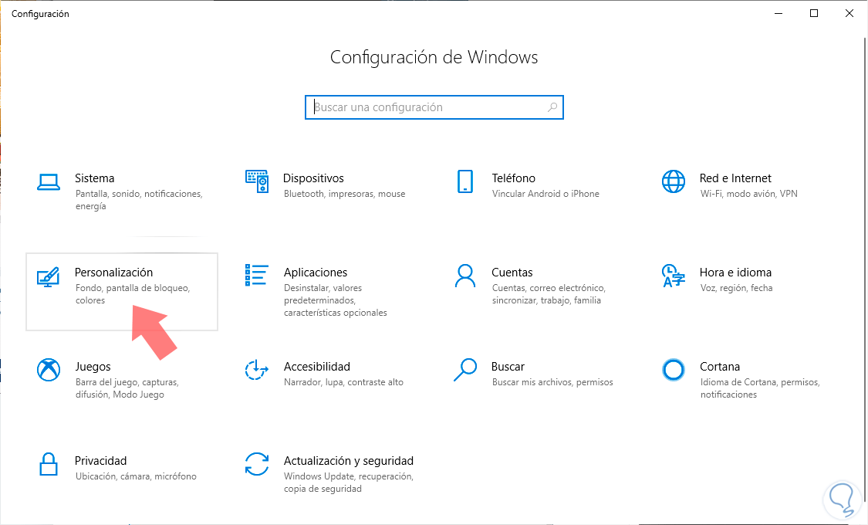Open the Personalización settings label
The width and height of the screenshot is (868, 525).
(x=113, y=273)
